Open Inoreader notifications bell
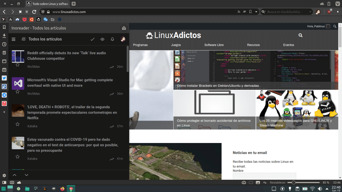 click(112, 39)
